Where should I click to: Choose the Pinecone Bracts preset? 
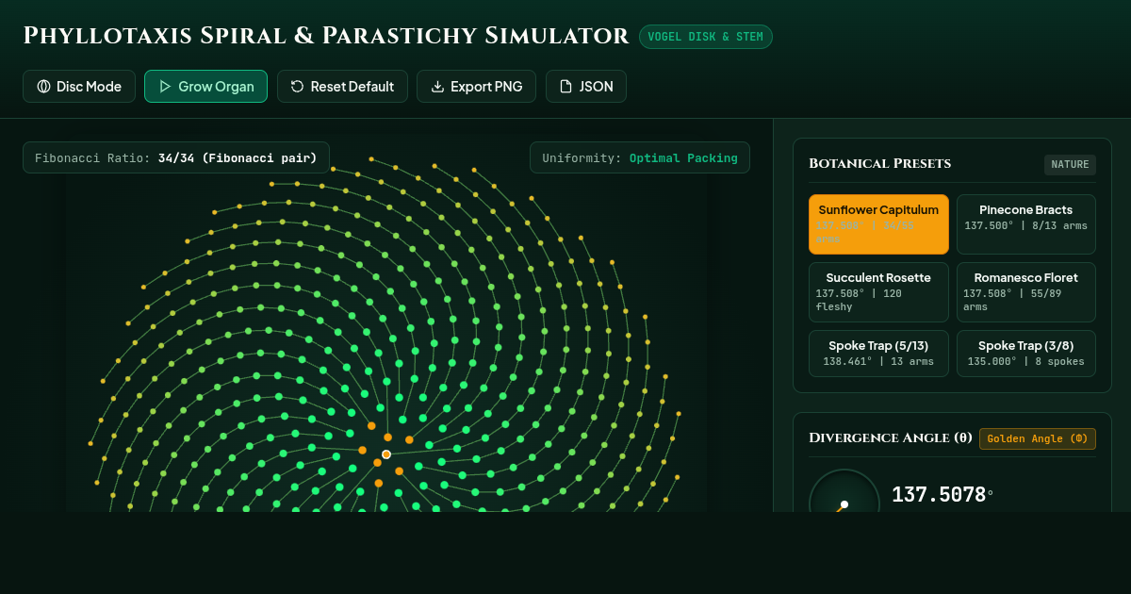(1026, 224)
